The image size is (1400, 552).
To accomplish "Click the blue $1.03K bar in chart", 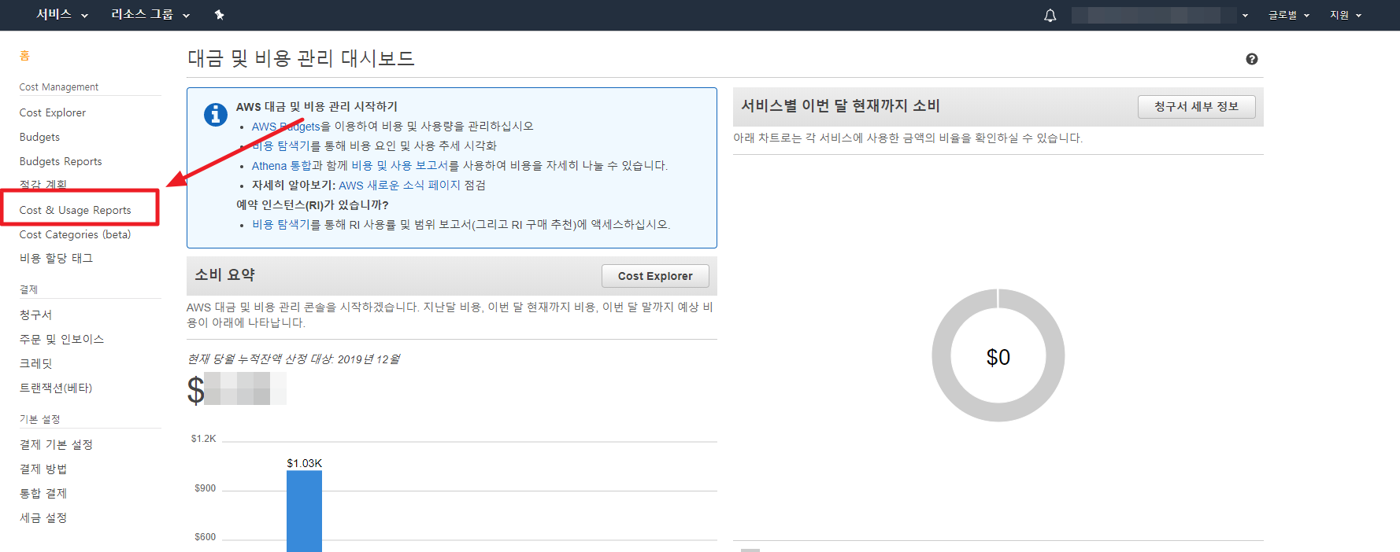I will point(304,510).
